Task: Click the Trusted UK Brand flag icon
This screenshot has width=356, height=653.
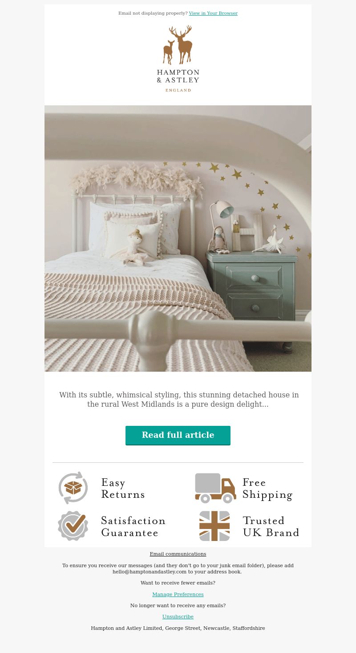Action: pyautogui.click(x=214, y=526)
